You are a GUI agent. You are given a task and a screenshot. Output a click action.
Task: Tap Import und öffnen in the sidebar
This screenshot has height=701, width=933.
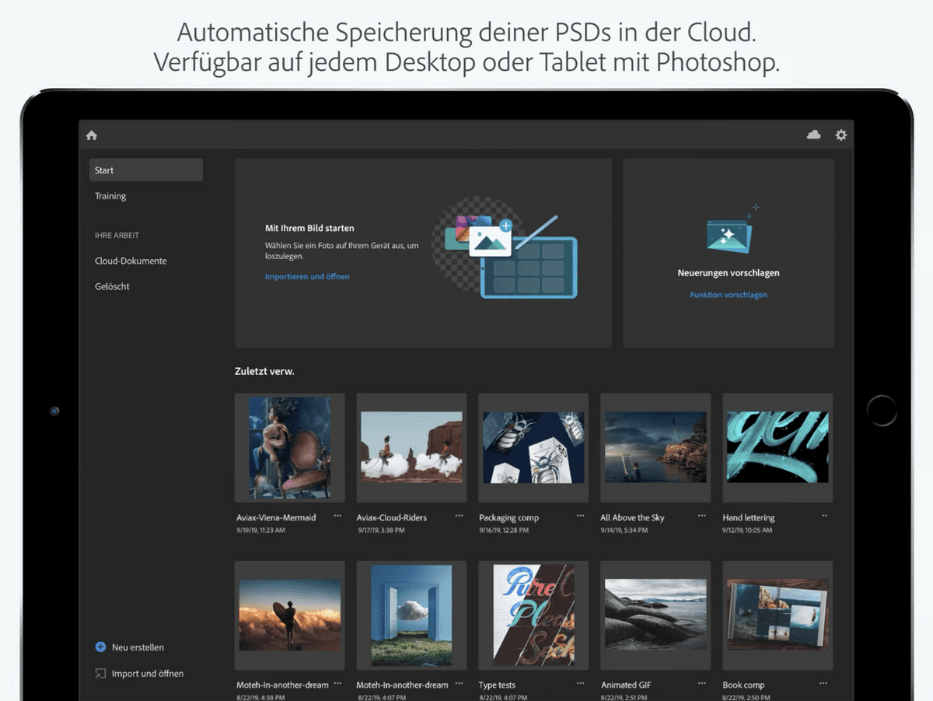coord(139,674)
